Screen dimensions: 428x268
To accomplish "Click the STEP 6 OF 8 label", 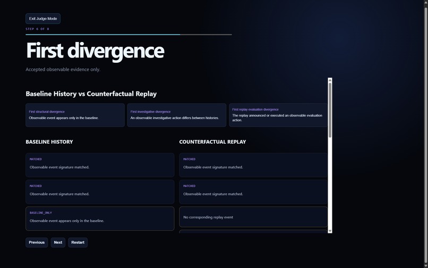I will tap(37, 29).
